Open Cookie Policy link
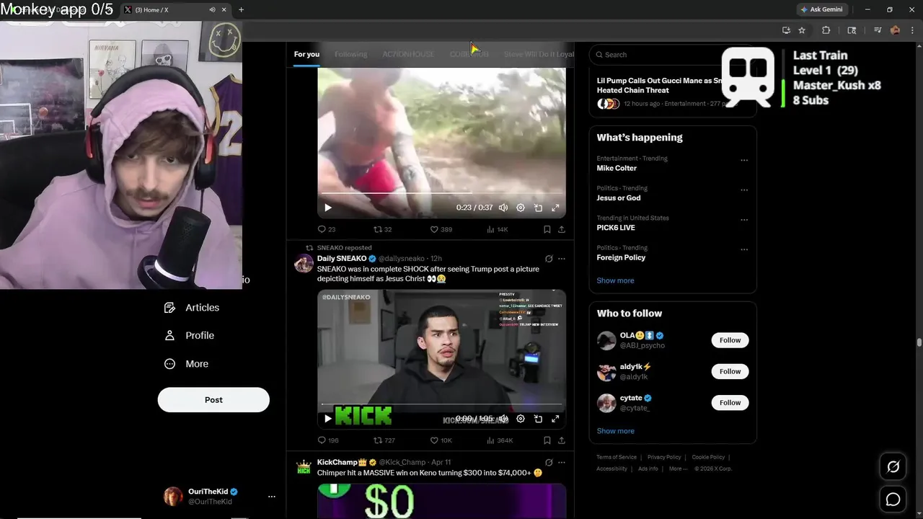 coord(708,457)
